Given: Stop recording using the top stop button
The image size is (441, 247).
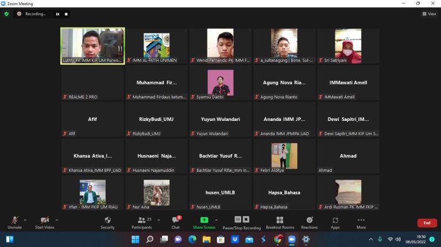Looking at the screenshot, I should tap(65, 14).
